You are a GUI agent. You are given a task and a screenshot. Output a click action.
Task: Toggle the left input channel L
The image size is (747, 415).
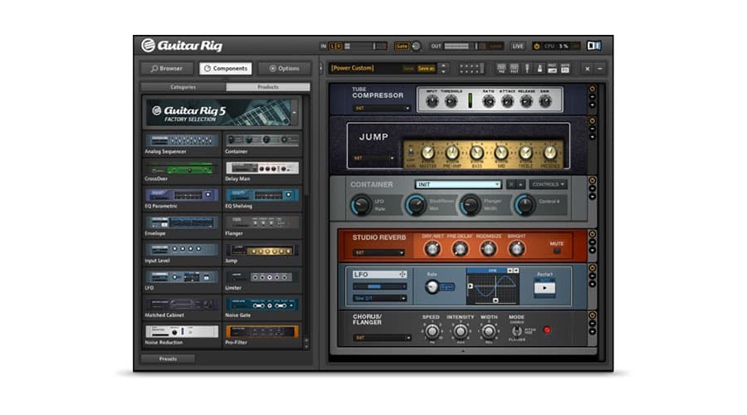click(333, 46)
